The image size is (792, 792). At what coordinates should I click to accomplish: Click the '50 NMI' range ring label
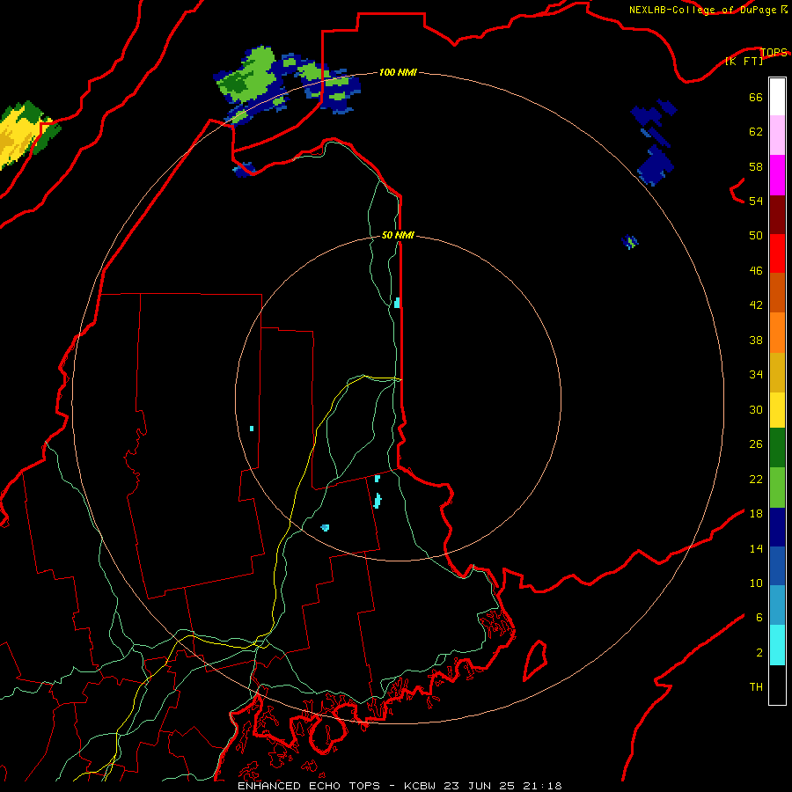[x=398, y=235]
